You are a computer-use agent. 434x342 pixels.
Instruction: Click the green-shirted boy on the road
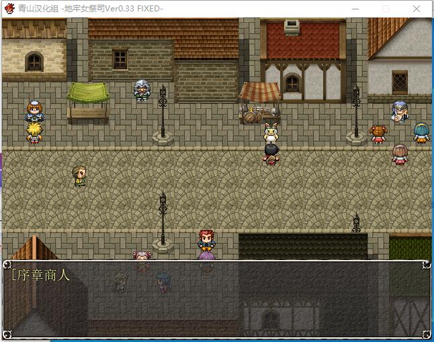[79, 176]
